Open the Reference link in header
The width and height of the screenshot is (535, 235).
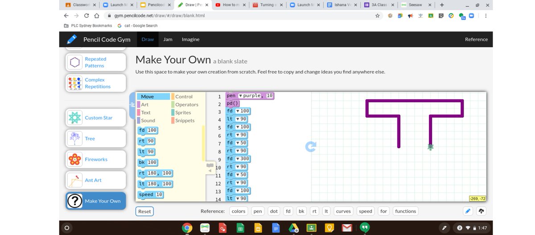coord(476,39)
